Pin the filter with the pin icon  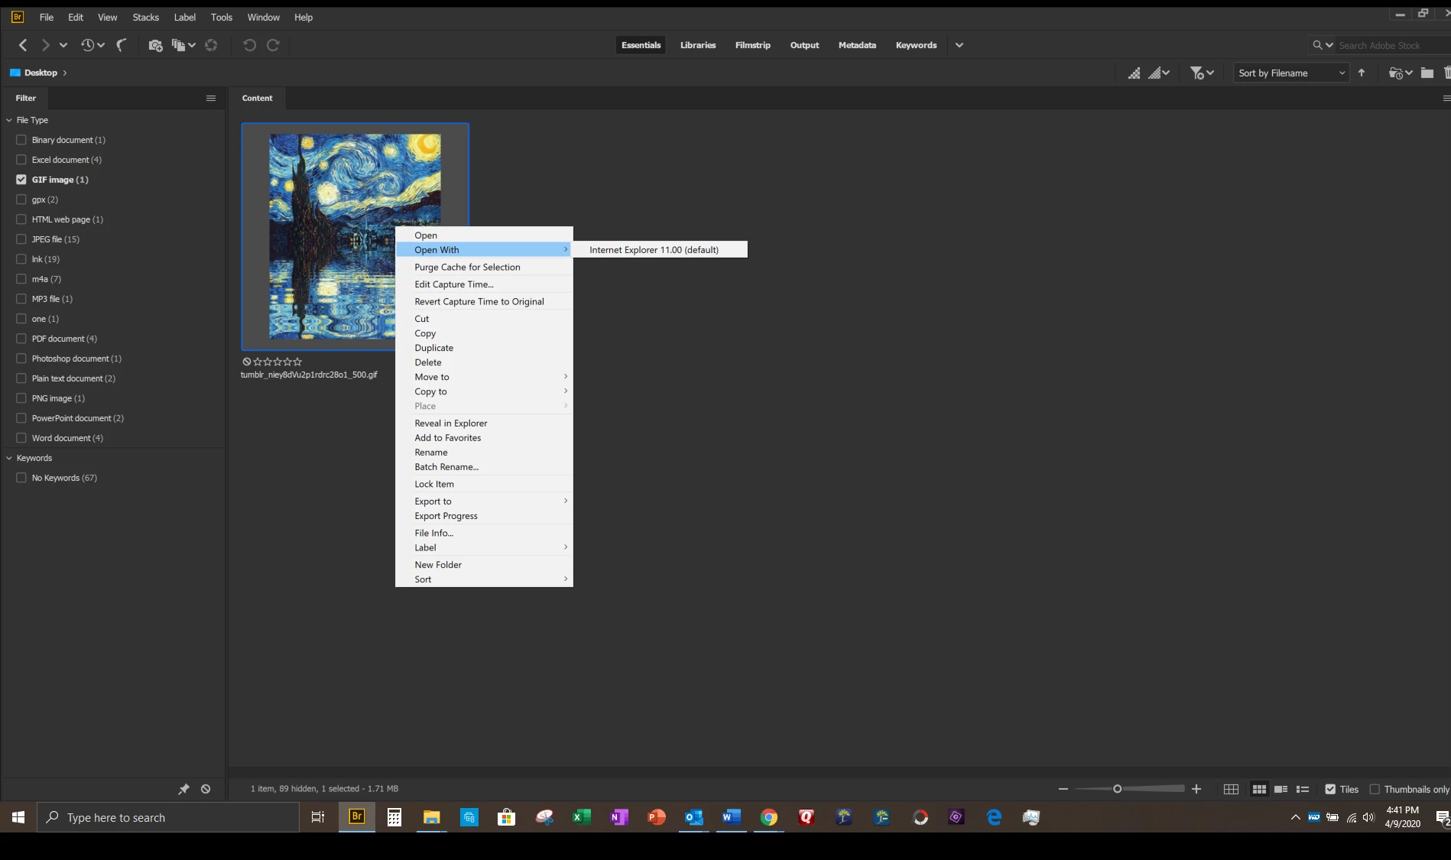click(183, 789)
